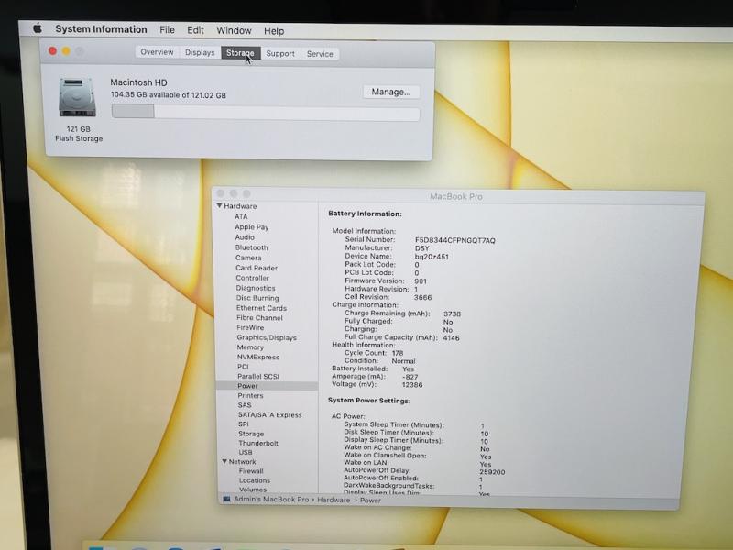Select Apple Pay in the sidebar
The image size is (733, 550).
point(251,226)
